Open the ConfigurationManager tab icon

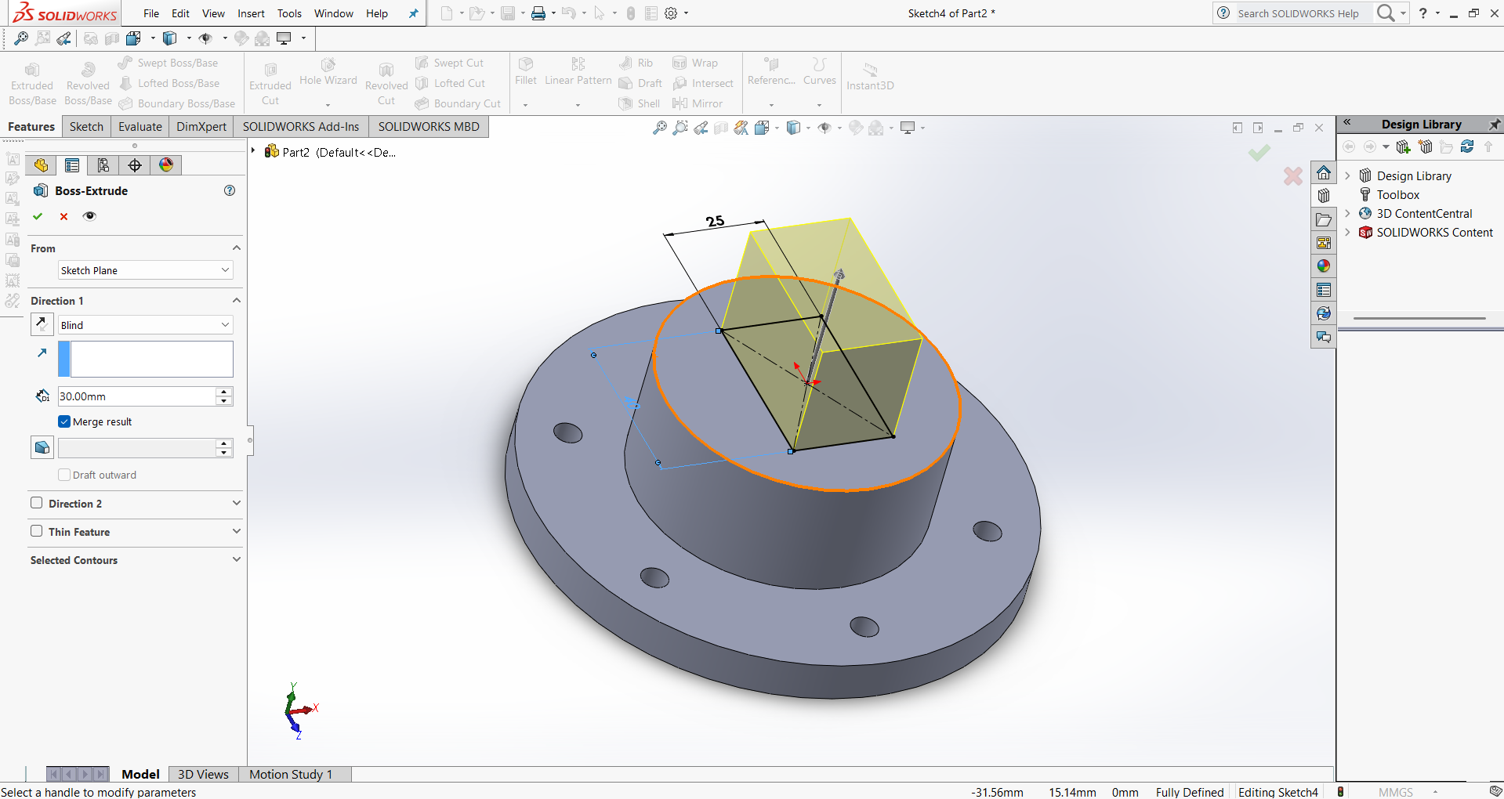103,165
